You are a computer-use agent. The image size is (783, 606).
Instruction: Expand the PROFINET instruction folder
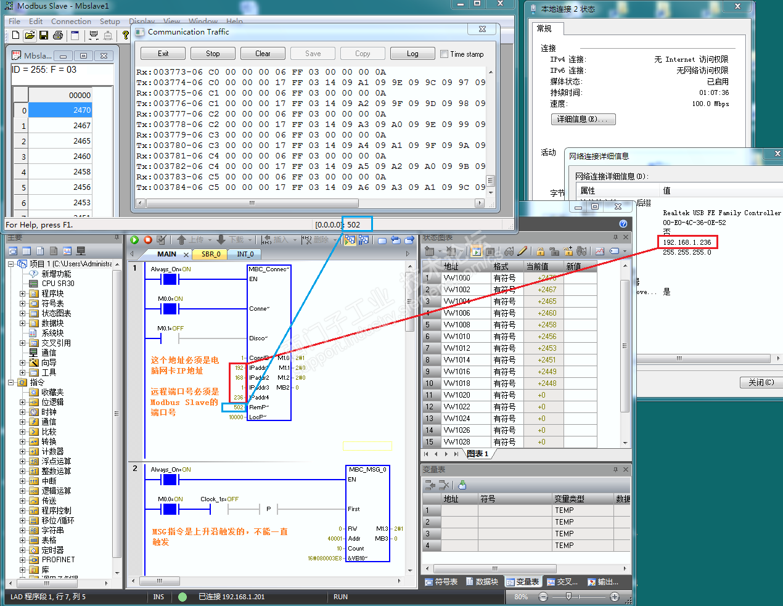23,560
